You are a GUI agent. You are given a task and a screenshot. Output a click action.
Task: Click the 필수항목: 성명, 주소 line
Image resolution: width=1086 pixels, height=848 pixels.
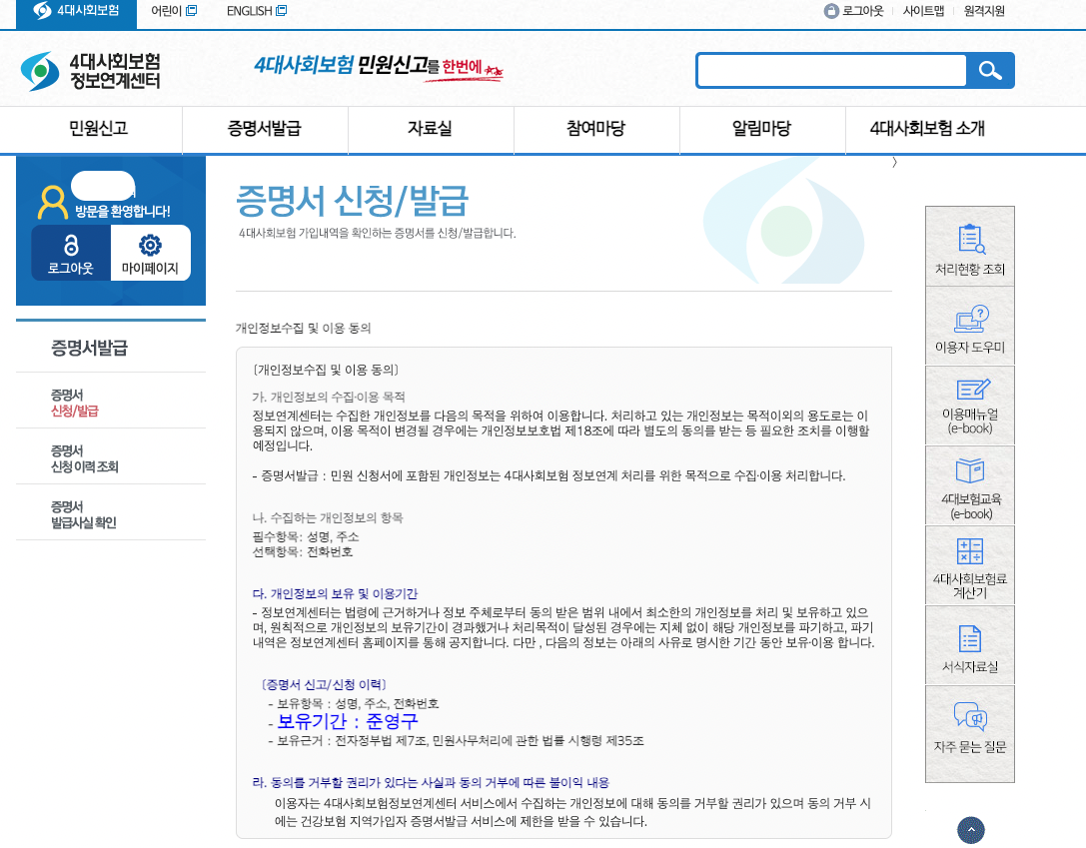[x=306, y=536]
